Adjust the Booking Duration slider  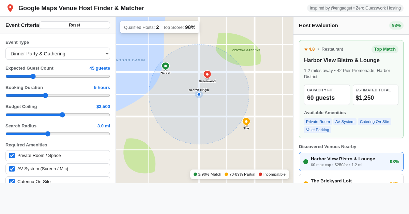click(58, 95)
